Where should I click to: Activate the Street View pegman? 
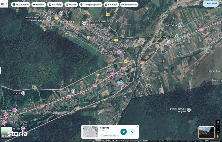[x=218, y=136]
